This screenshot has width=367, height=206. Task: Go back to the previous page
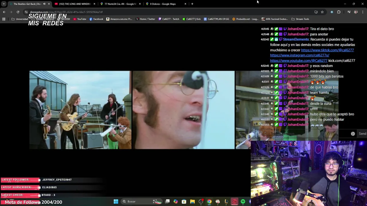pyautogui.click(x=4, y=12)
